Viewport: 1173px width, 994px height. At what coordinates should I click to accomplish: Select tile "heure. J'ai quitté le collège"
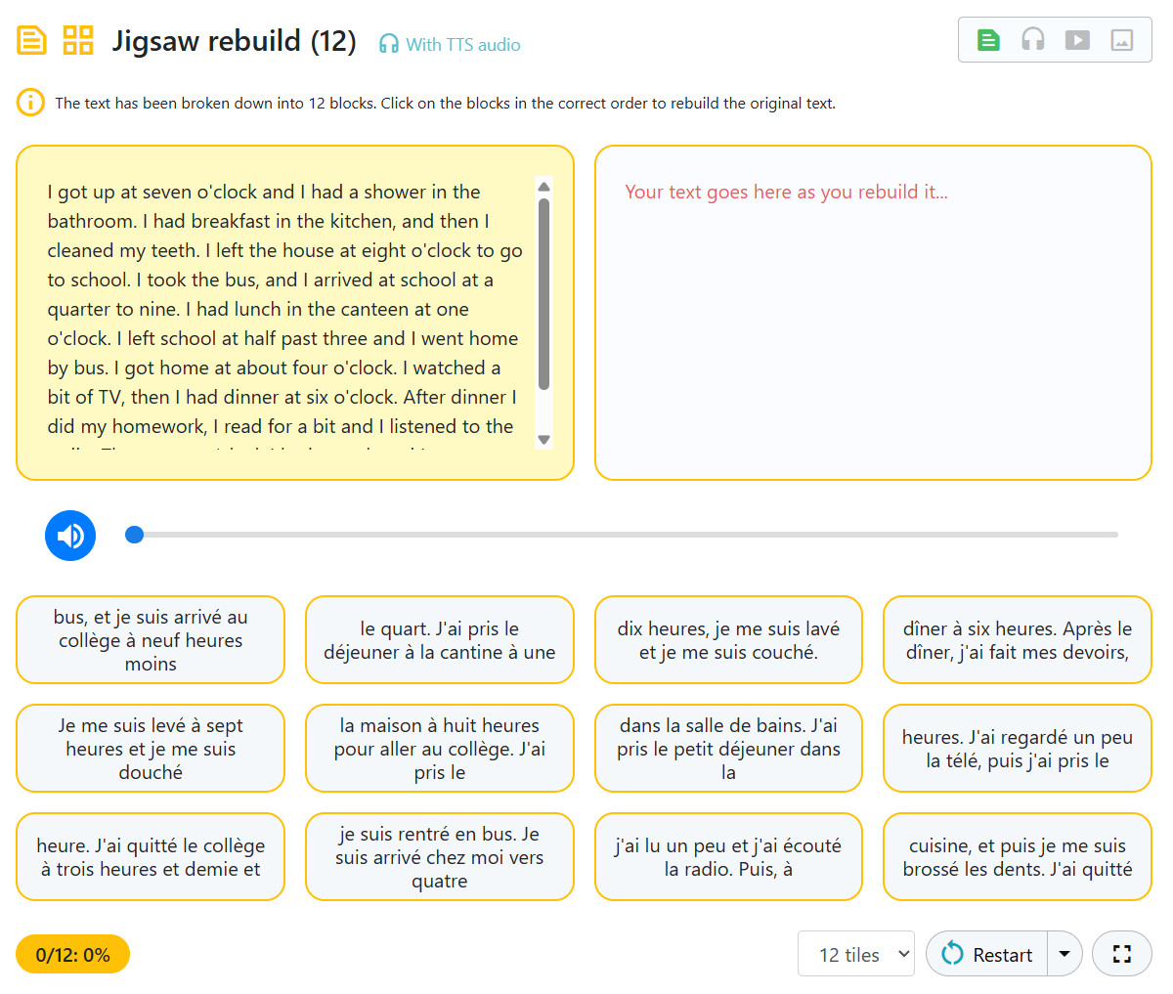pyautogui.click(x=151, y=857)
